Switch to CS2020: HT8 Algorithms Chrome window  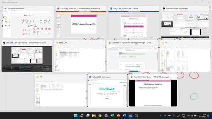[132, 56]
